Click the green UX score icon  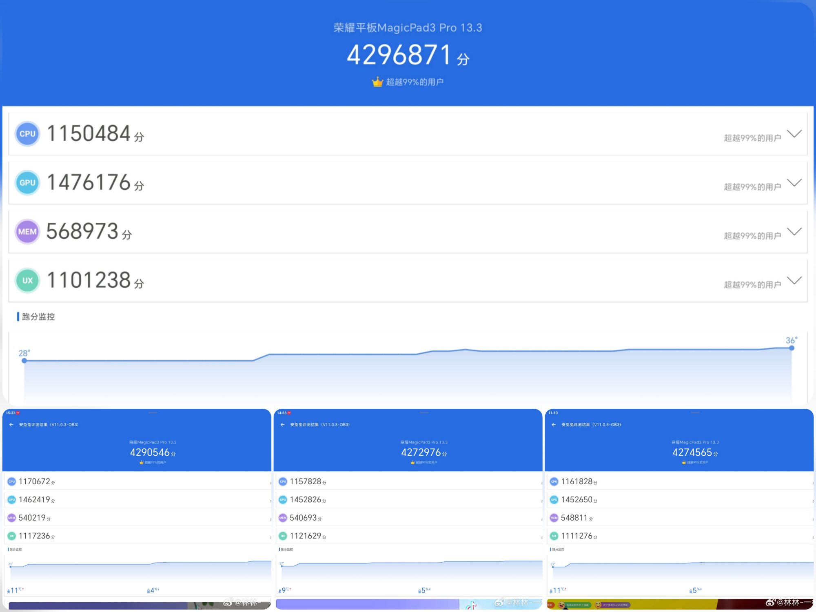point(27,281)
